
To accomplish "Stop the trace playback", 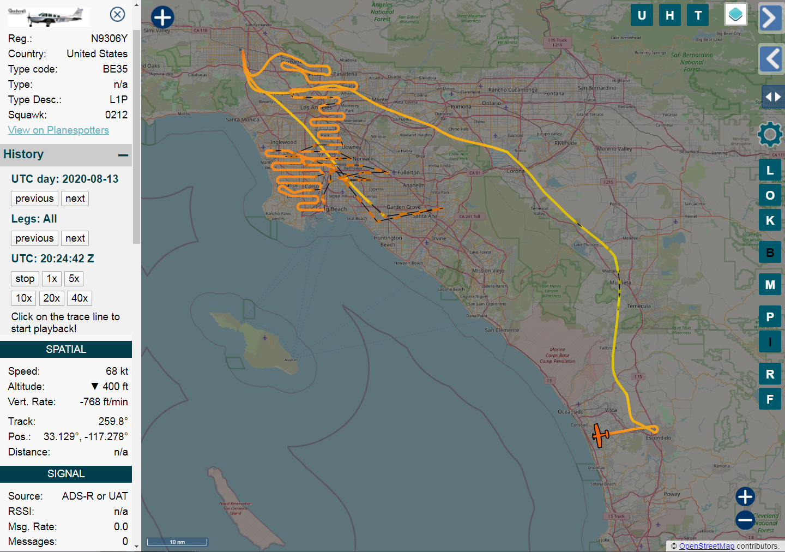I will click(25, 279).
